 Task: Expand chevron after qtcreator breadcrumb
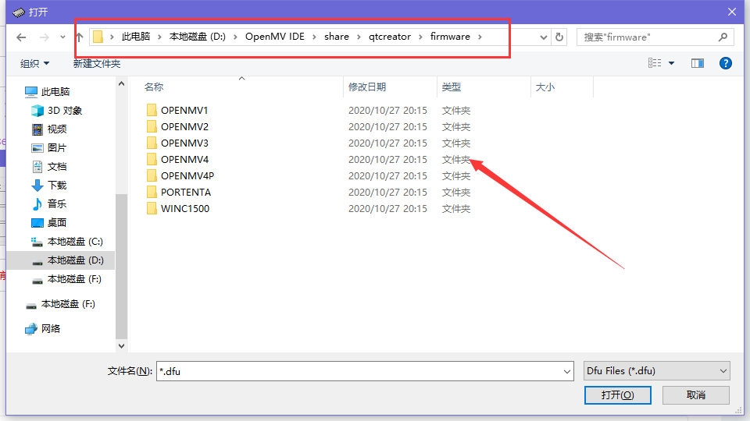[x=420, y=37]
